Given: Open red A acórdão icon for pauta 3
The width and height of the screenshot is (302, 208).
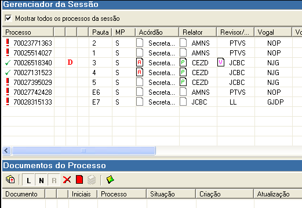Looking at the screenshot, I should click(x=140, y=62).
